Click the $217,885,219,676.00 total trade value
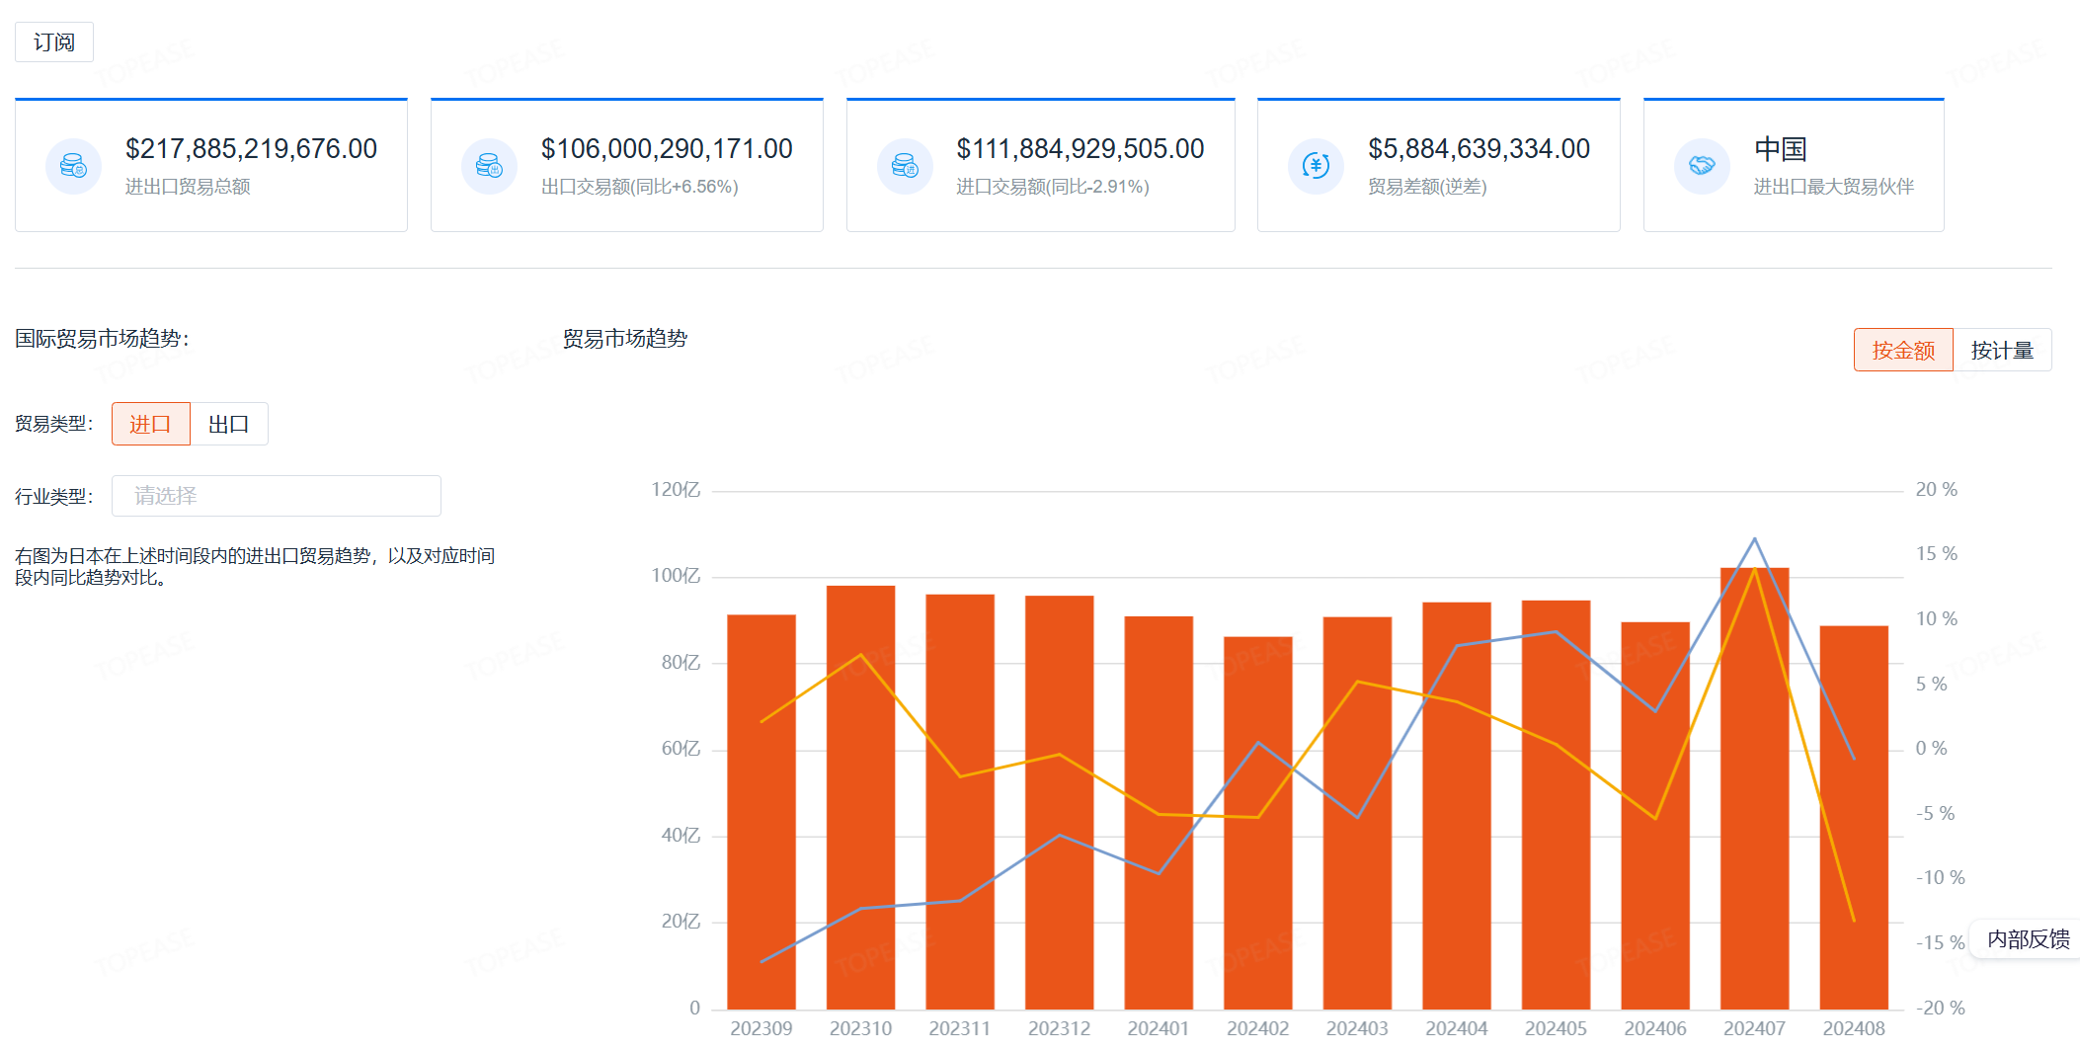The width and height of the screenshot is (2080, 1052). [251, 149]
